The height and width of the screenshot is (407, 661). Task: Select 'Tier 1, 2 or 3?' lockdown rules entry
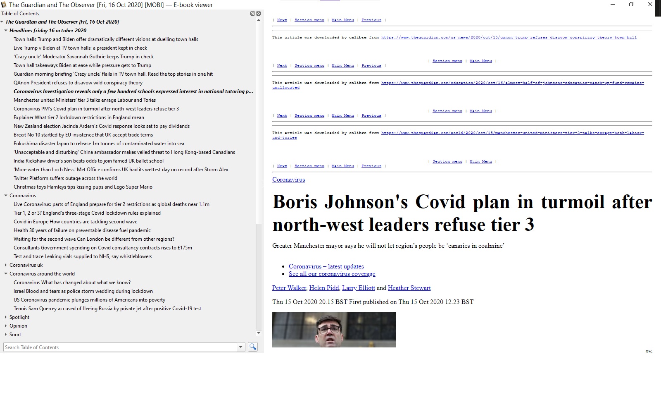[x=87, y=213]
